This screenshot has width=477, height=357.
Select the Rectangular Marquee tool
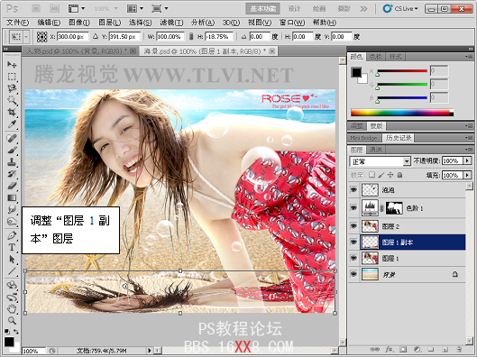click(12, 77)
